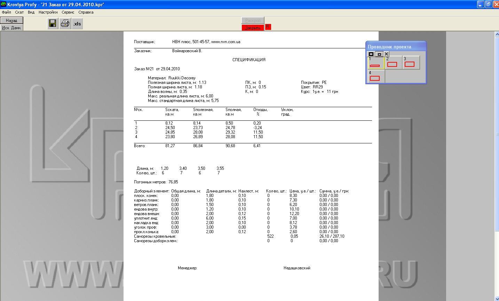Click the floppy disk save icon
The height and width of the screenshot is (301, 499).
coord(53,23)
